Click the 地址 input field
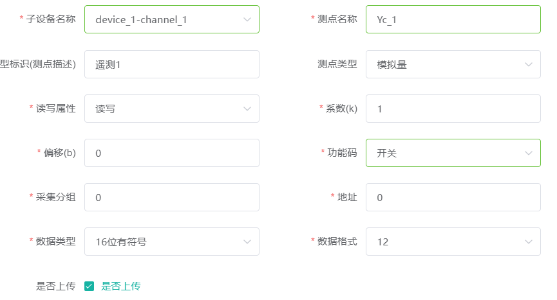The height and width of the screenshot is (300, 557). tap(453, 197)
